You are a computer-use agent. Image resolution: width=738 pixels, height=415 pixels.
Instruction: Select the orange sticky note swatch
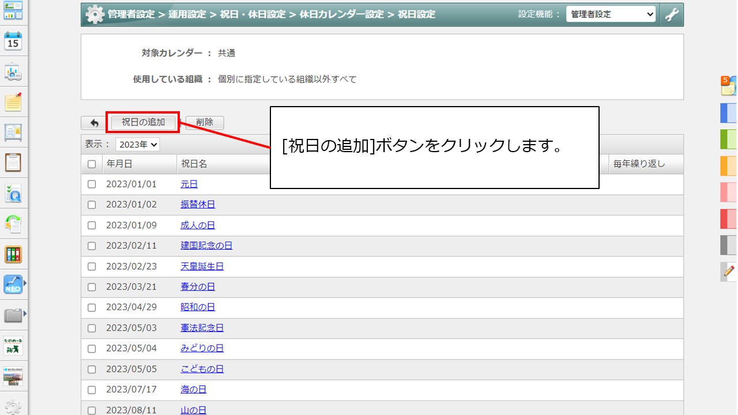click(728, 166)
